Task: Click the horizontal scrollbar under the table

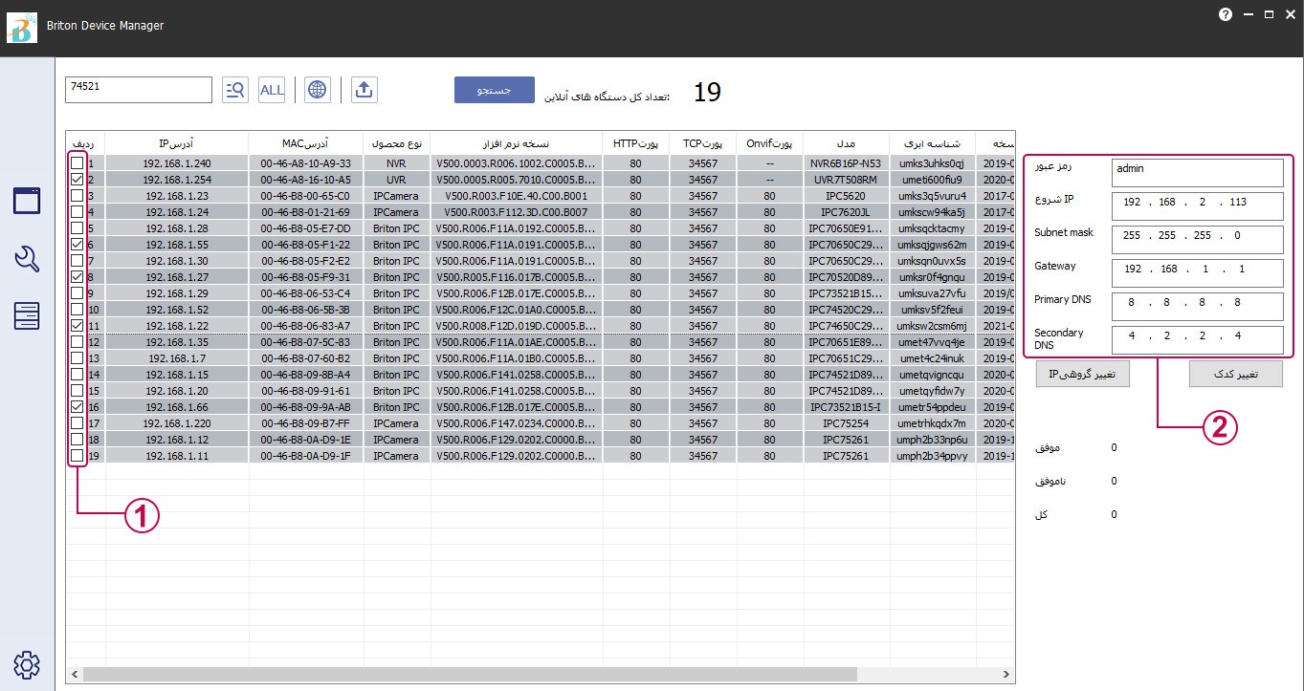Action: [478, 675]
